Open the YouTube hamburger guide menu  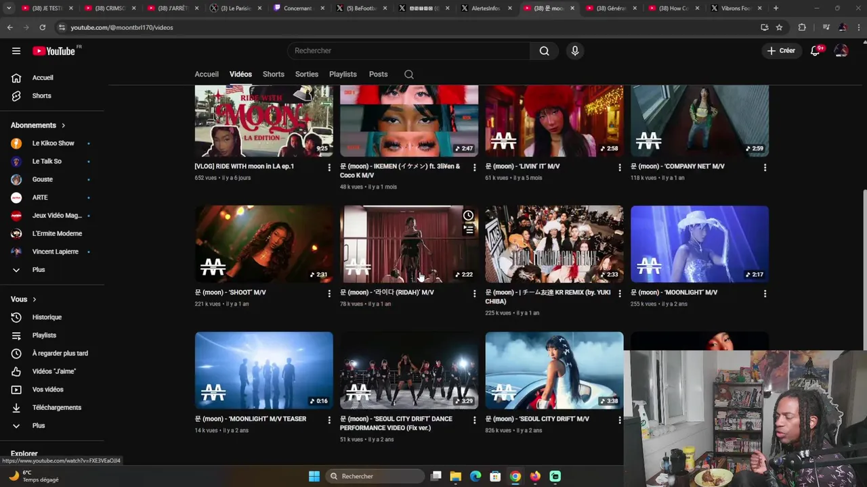16,51
